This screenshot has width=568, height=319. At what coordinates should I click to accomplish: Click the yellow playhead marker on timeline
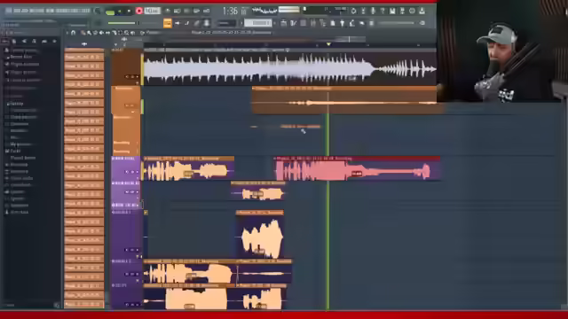(x=328, y=44)
